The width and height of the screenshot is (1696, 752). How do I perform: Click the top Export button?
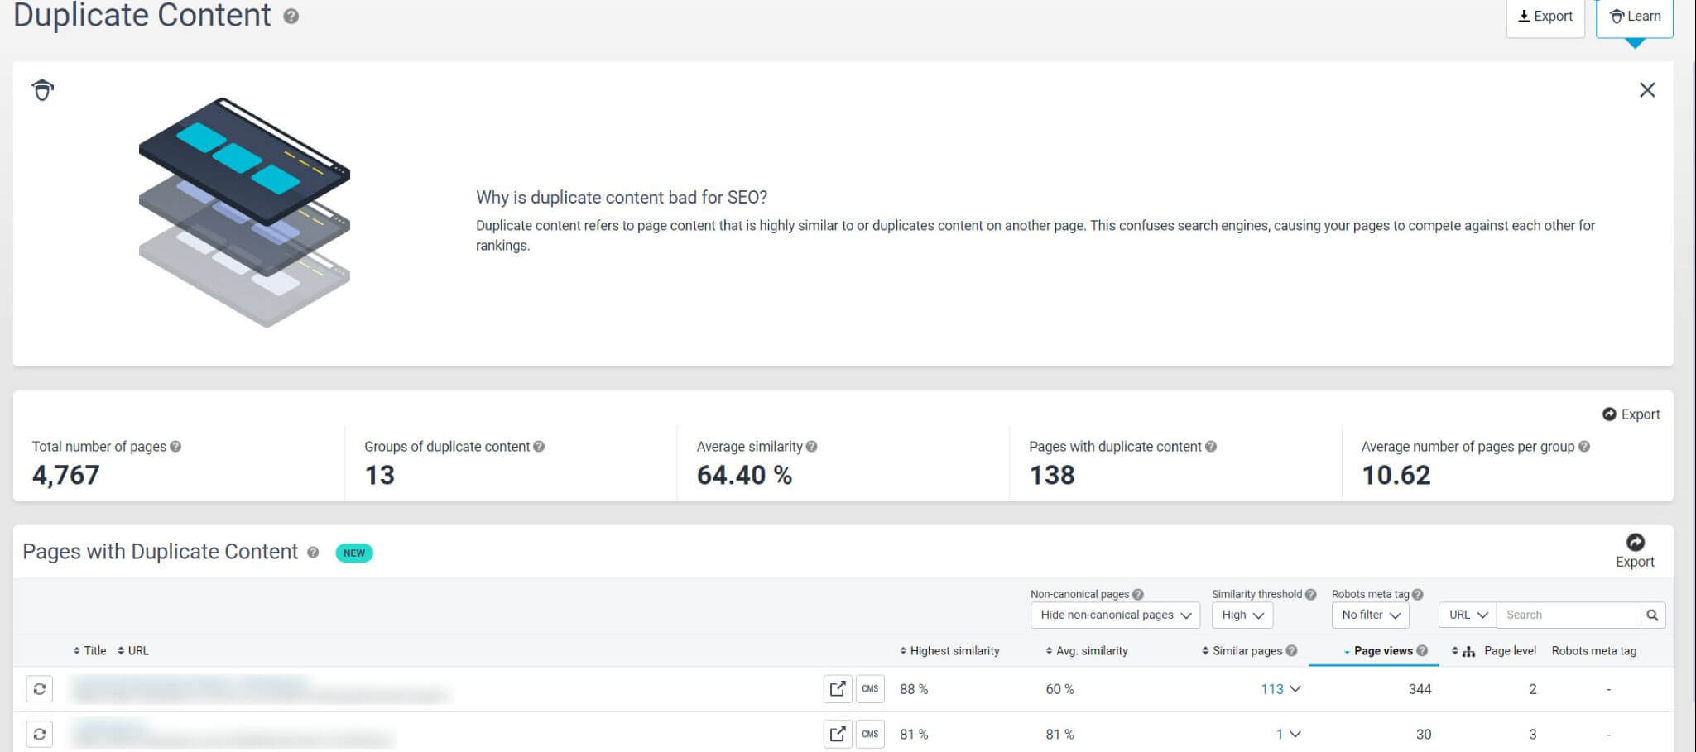coord(1545,17)
